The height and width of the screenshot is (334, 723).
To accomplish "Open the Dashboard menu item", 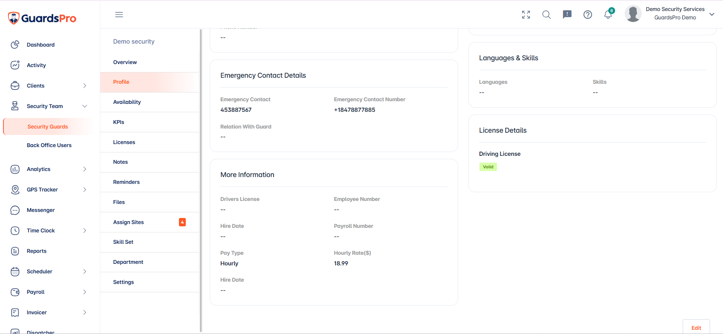I will [x=41, y=45].
